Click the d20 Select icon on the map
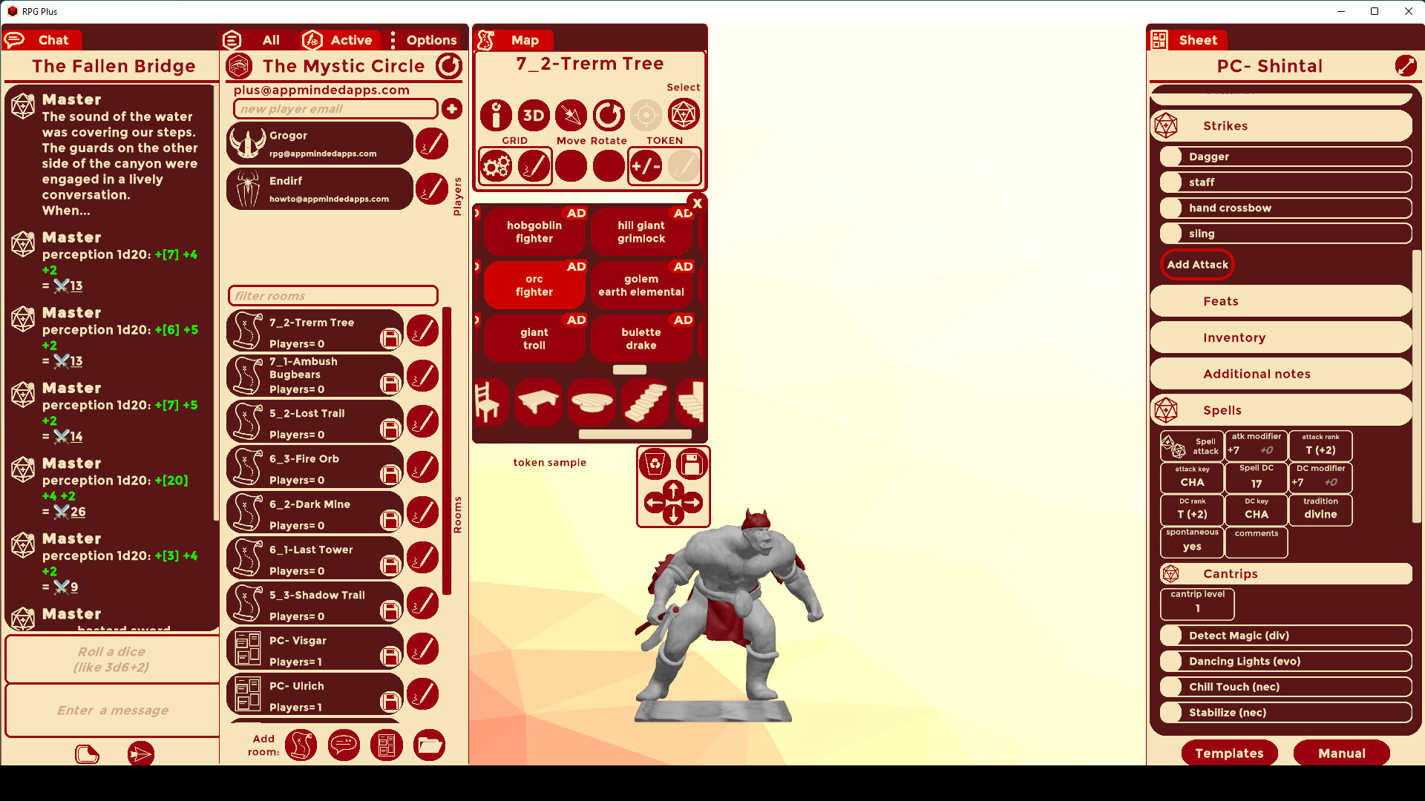Screen dimensions: 1425x801 click(684, 113)
